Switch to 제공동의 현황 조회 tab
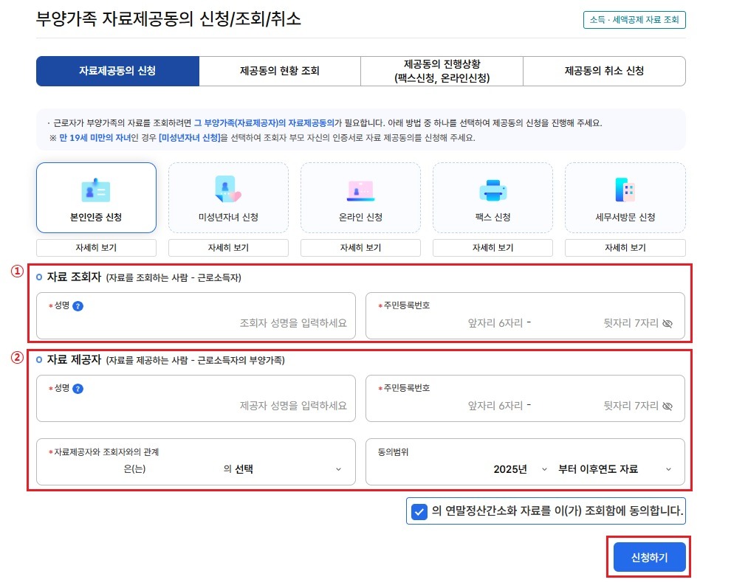 tap(280, 72)
